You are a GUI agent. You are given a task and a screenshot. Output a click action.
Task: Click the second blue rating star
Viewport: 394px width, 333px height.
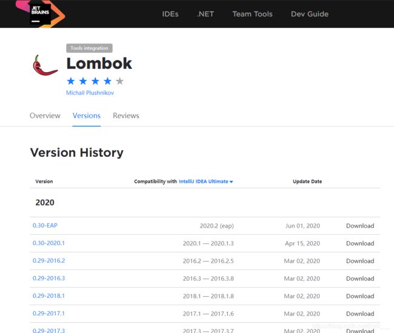click(83, 81)
